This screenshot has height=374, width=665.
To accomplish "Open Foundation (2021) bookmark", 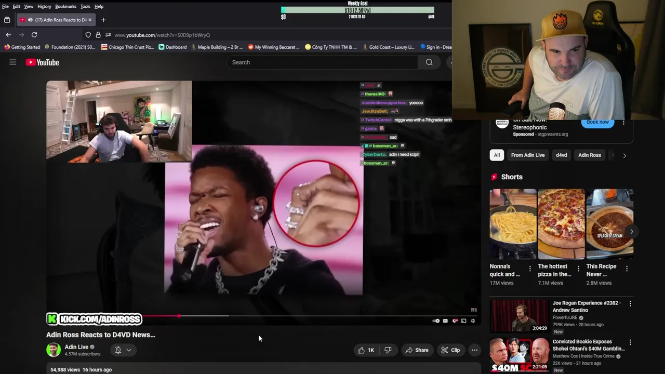I will point(70,47).
